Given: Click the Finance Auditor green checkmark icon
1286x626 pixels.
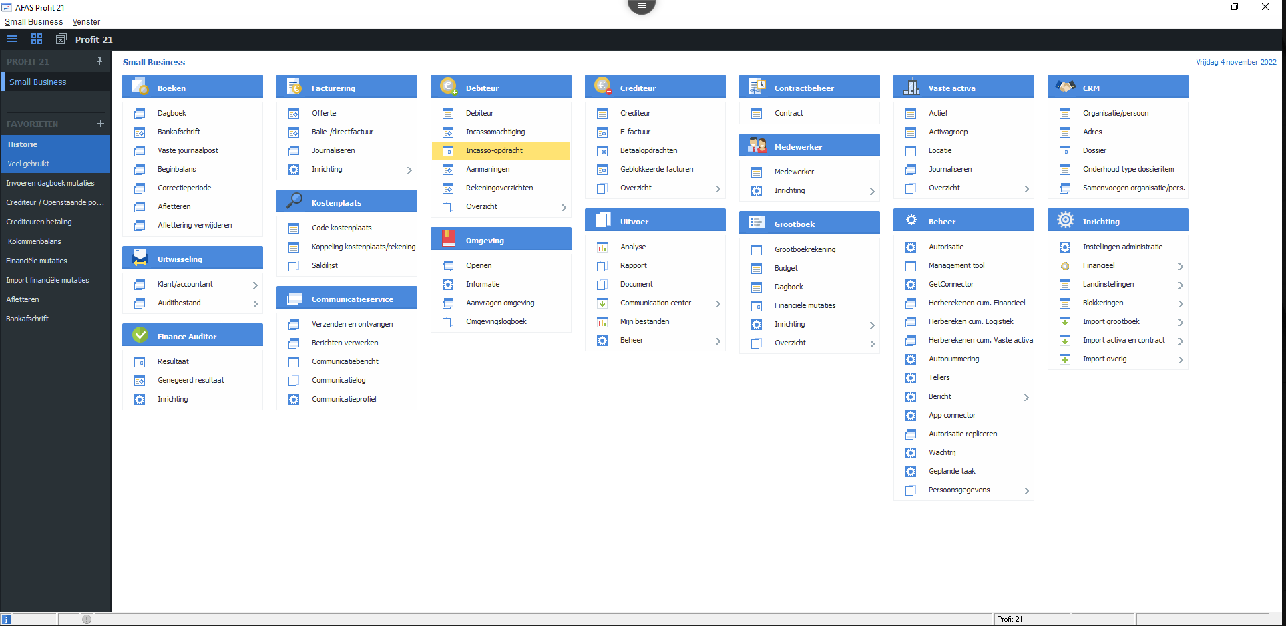Looking at the screenshot, I should tap(140, 335).
